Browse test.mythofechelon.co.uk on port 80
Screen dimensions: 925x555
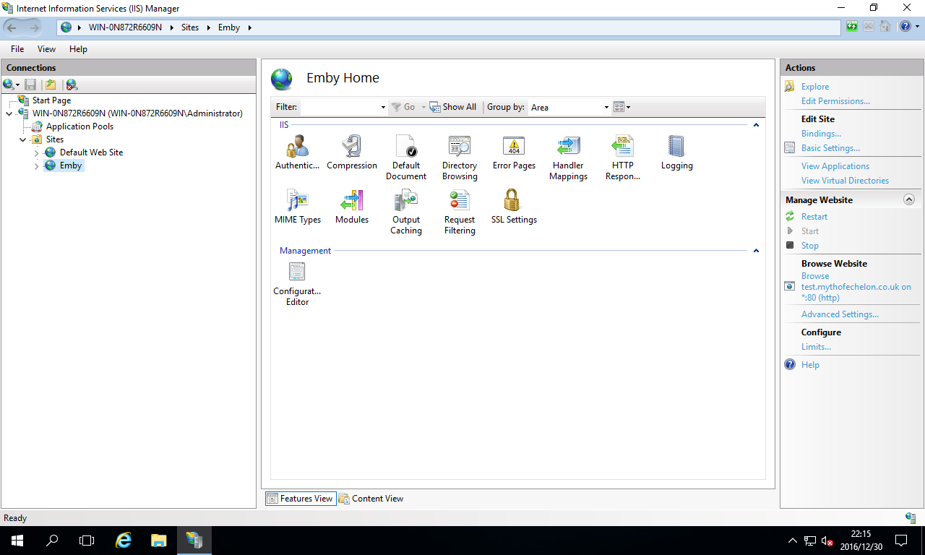click(856, 287)
